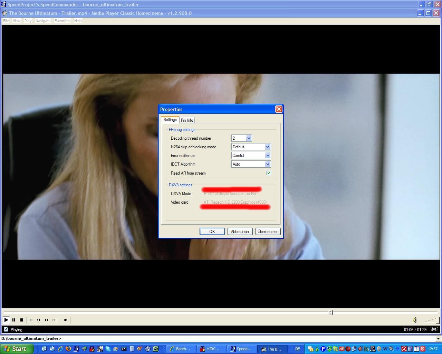The width and height of the screenshot is (442, 354).
Task: Open Decoding thread number dropdown
Action: pyautogui.click(x=249, y=138)
